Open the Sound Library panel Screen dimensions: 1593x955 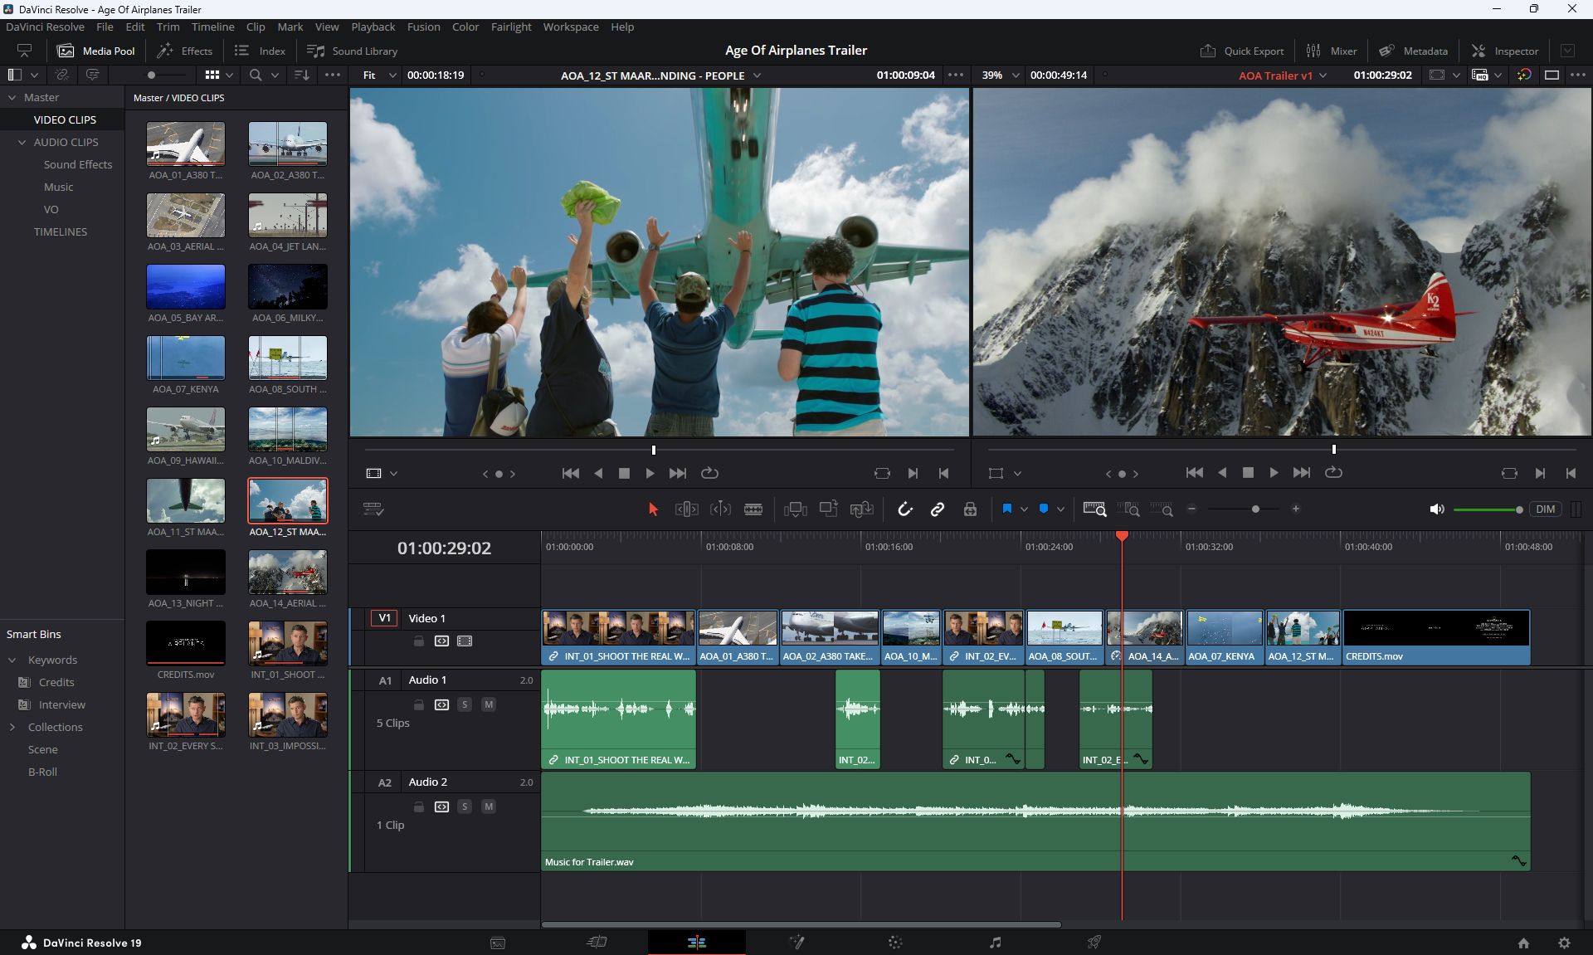(x=353, y=51)
